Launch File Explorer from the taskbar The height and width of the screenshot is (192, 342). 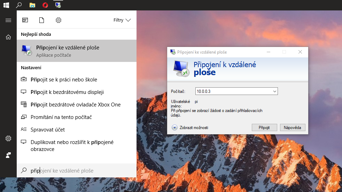[32, 5]
